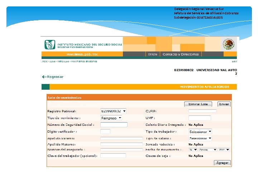Click the Agregar button
This screenshot has height=193, width=258.
222,163
